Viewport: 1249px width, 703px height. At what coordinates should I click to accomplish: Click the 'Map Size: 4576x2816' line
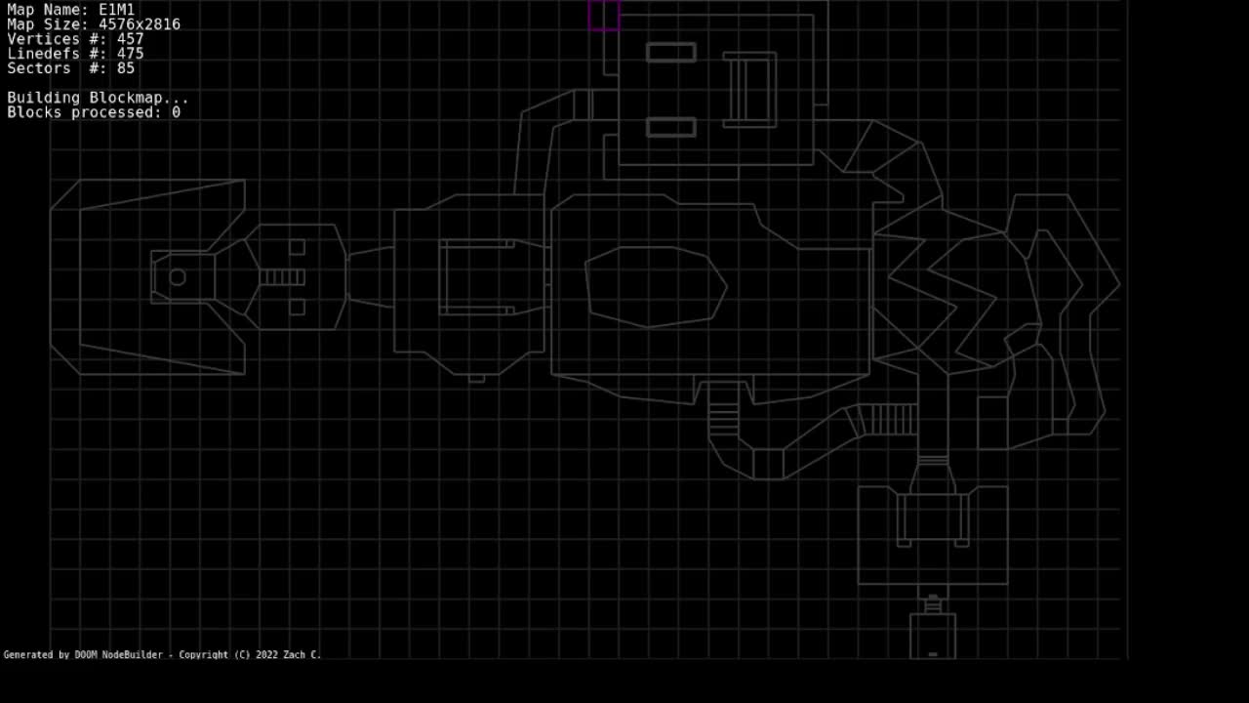(94, 24)
